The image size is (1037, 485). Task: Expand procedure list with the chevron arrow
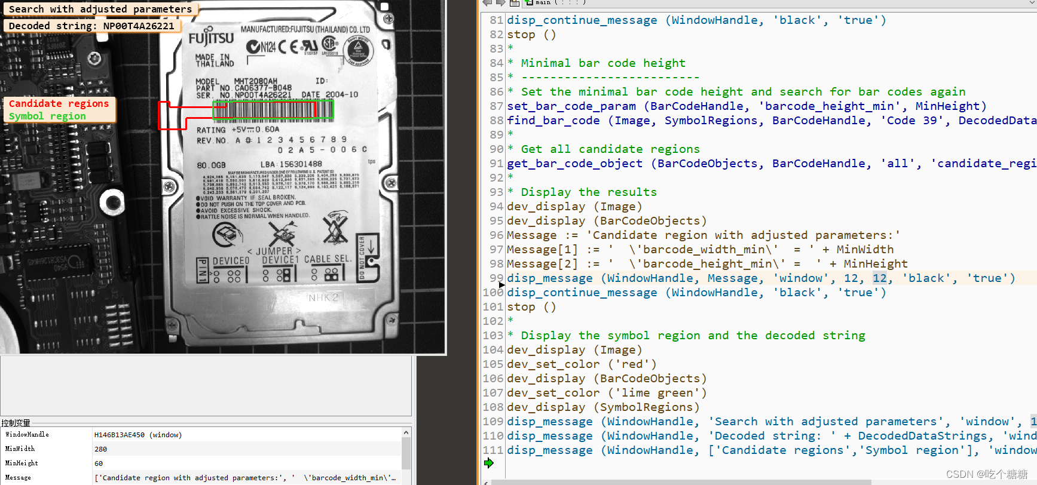pyautogui.click(x=1032, y=2)
